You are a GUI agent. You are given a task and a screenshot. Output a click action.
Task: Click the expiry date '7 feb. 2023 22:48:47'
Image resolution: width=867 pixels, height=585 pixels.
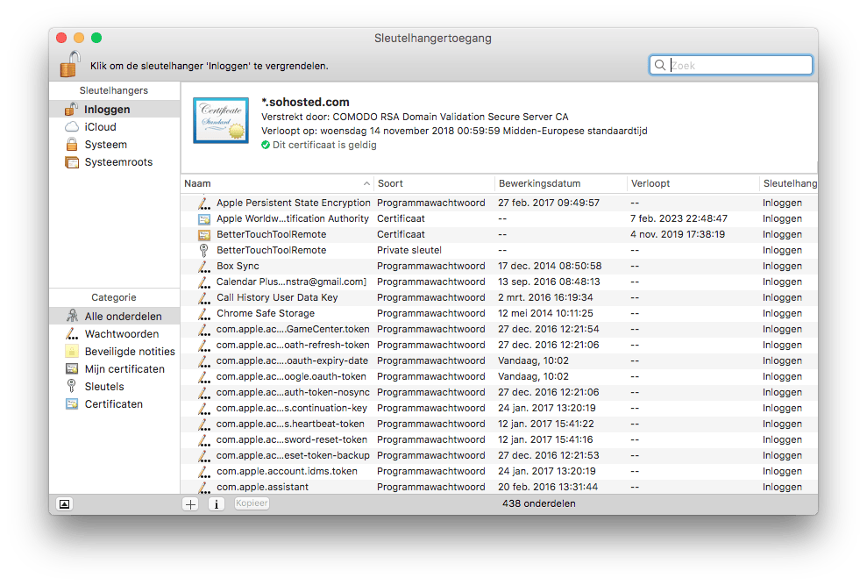[679, 218]
